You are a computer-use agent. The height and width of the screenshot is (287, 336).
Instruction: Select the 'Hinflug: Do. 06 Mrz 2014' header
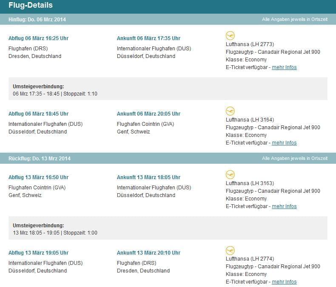point(37,20)
